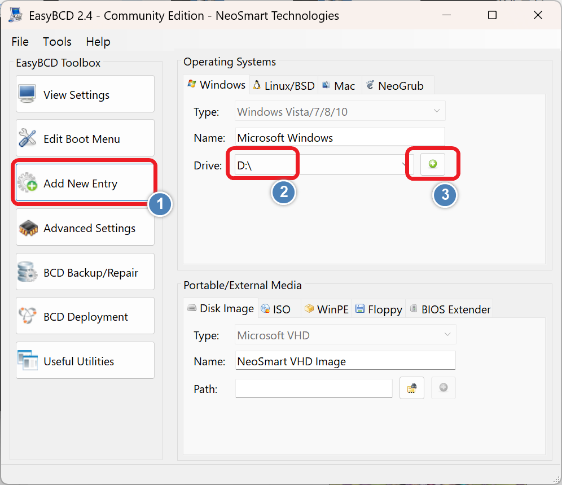Open BCD Backup/Repair section
This screenshot has height=485, width=562.
pos(85,273)
